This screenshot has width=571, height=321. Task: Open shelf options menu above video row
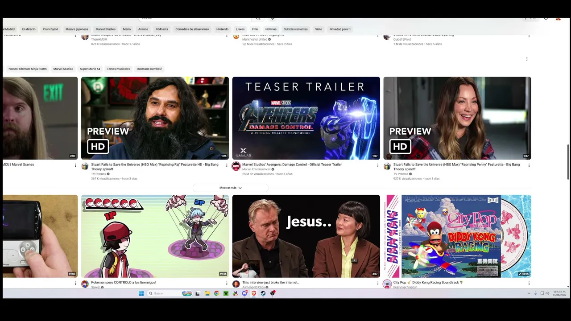(x=527, y=59)
